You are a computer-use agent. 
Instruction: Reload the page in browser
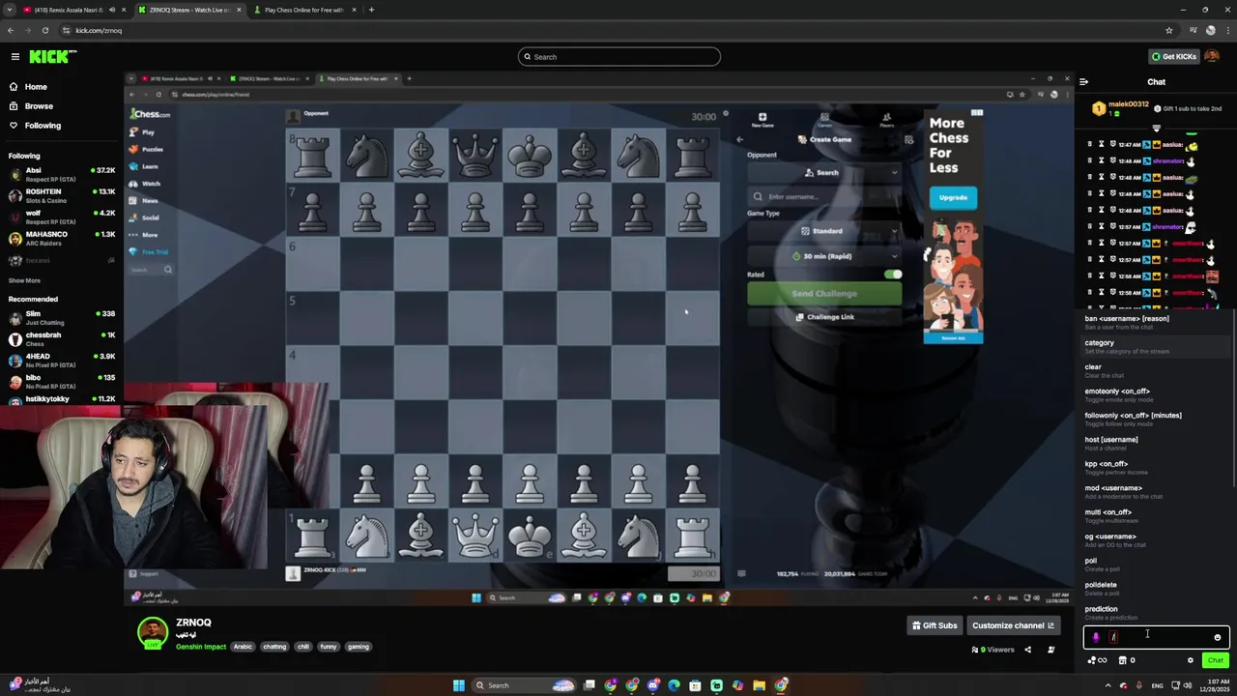coord(45,30)
